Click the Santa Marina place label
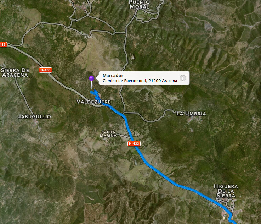Image resolution: width=261 pixels, height=224 pixels. (108, 134)
